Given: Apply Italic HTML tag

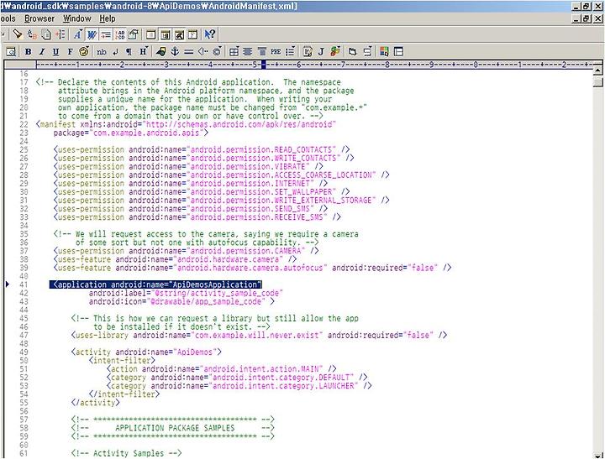Looking at the screenshot, I should coord(42,52).
